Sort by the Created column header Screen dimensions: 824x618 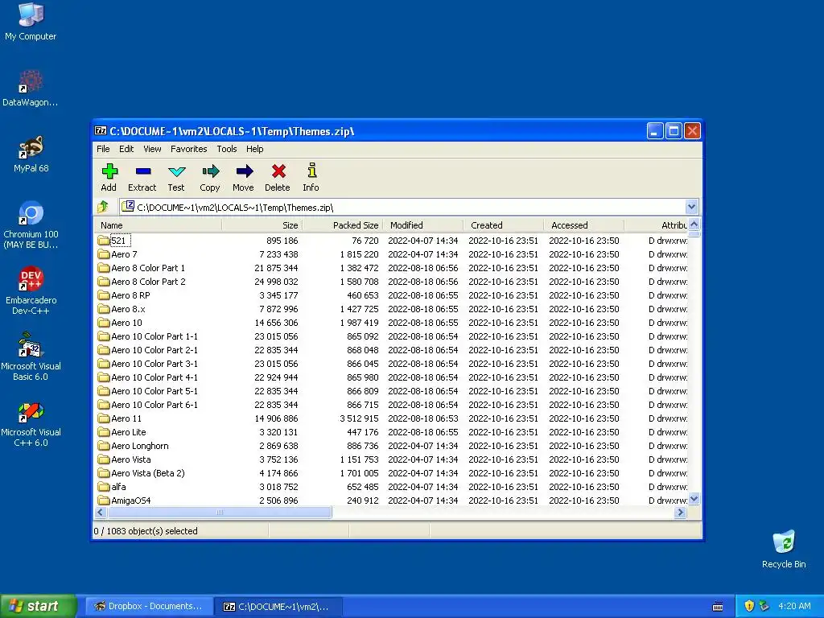tap(504, 225)
